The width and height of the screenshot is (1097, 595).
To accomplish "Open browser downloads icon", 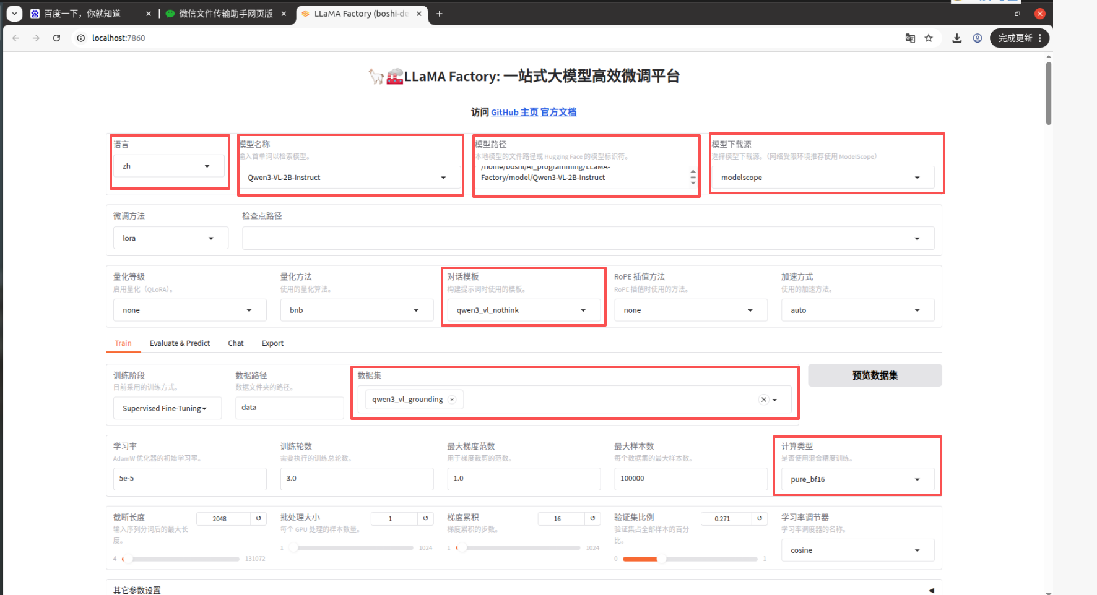I will point(957,38).
